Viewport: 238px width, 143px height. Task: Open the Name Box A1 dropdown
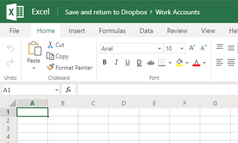[57, 90]
